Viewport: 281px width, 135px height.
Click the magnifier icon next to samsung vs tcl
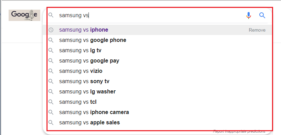pos(51,102)
